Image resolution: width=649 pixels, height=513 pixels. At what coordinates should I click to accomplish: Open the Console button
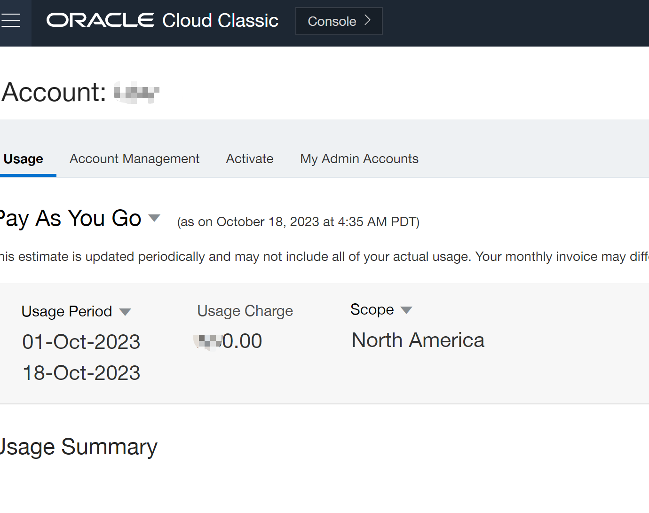[339, 21]
